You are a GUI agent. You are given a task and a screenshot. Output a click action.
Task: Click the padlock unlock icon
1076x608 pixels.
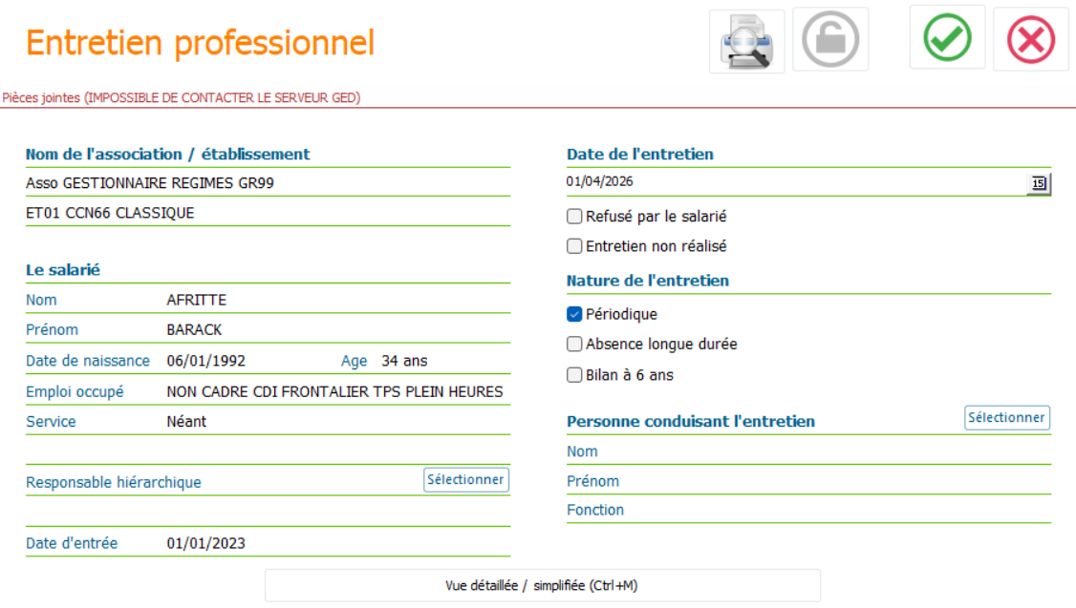(x=830, y=40)
